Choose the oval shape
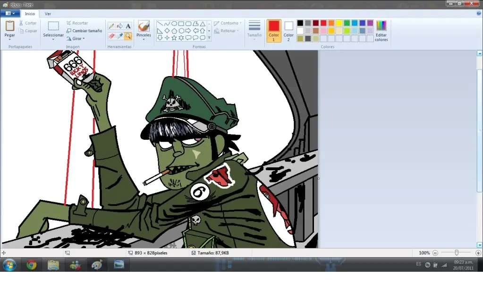The height and width of the screenshot is (293, 483). pos(174,24)
